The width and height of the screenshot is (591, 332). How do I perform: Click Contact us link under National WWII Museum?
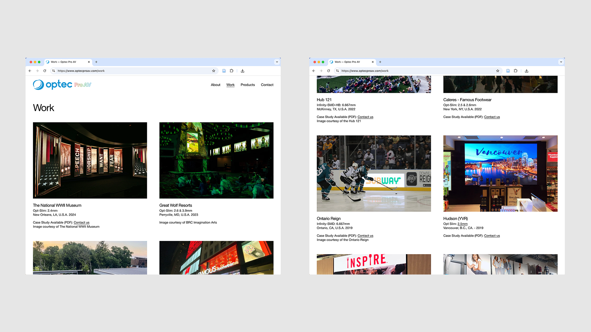point(82,223)
